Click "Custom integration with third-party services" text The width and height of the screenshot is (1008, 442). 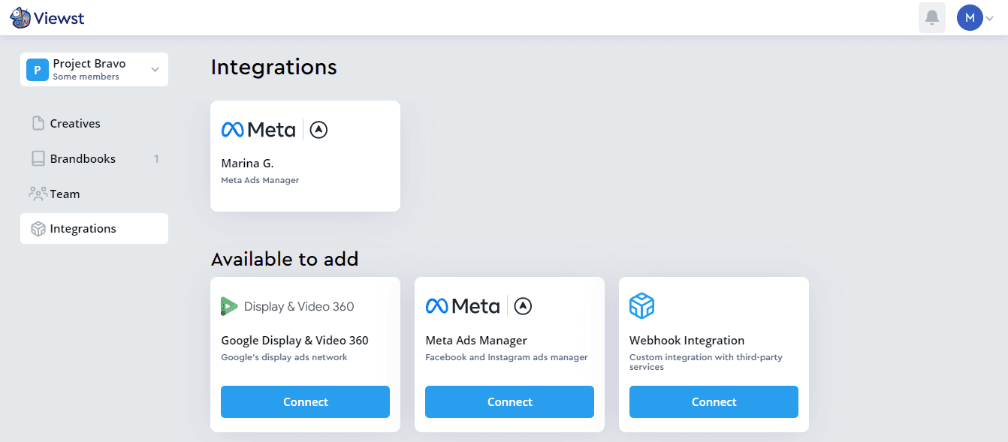pos(706,362)
